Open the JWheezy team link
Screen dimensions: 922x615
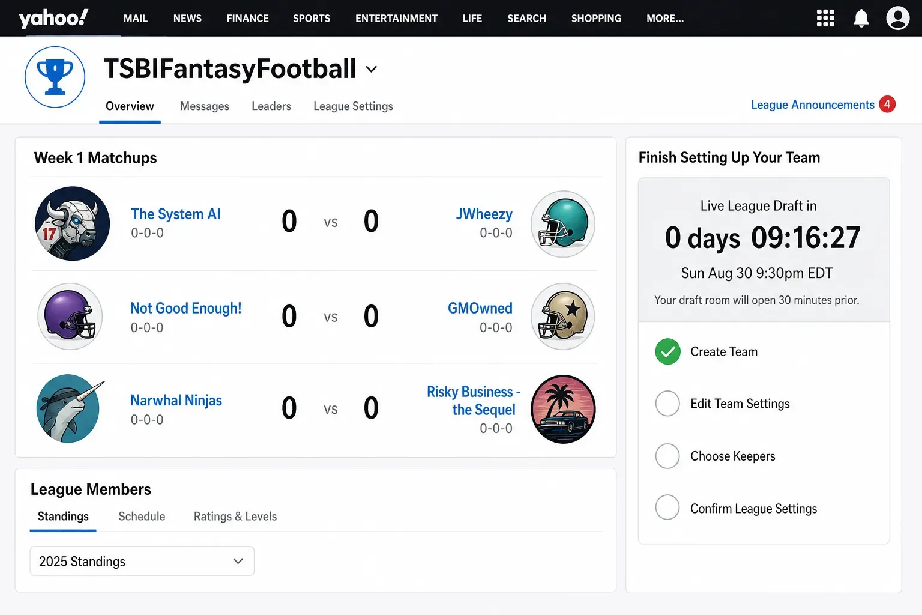484,214
